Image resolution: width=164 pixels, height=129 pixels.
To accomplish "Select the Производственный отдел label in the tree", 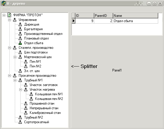I will pos(43,34).
